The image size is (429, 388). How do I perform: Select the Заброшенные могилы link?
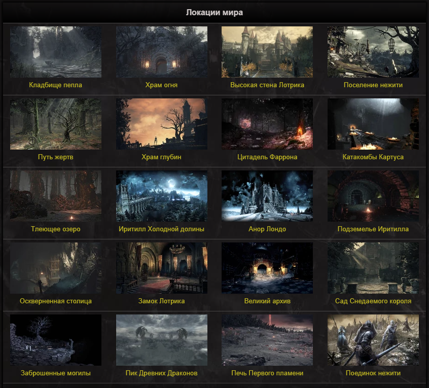tap(56, 373)
